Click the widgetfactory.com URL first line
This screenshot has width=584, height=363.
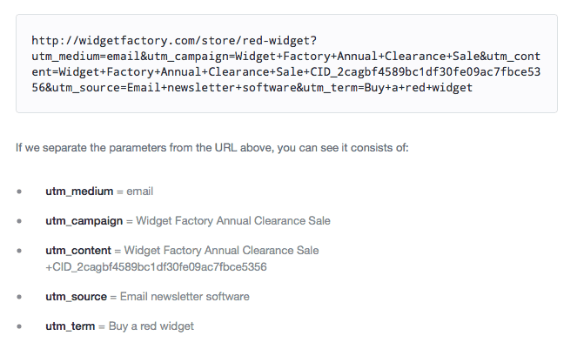[174, 41]
